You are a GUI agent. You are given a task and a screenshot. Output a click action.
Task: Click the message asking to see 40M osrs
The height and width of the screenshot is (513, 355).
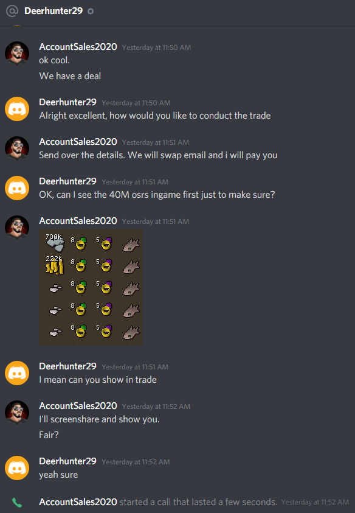(157, 195)
